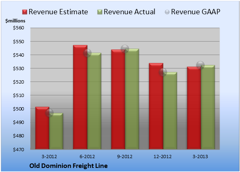This screenshot has width=240, height=172.
Task: Click the $510 axis value
Action: tap(18, 95)
